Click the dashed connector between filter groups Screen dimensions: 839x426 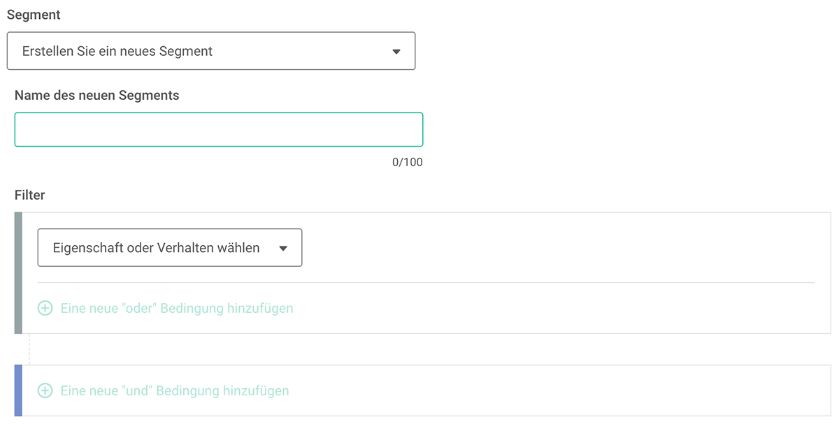tap(29, 349)
